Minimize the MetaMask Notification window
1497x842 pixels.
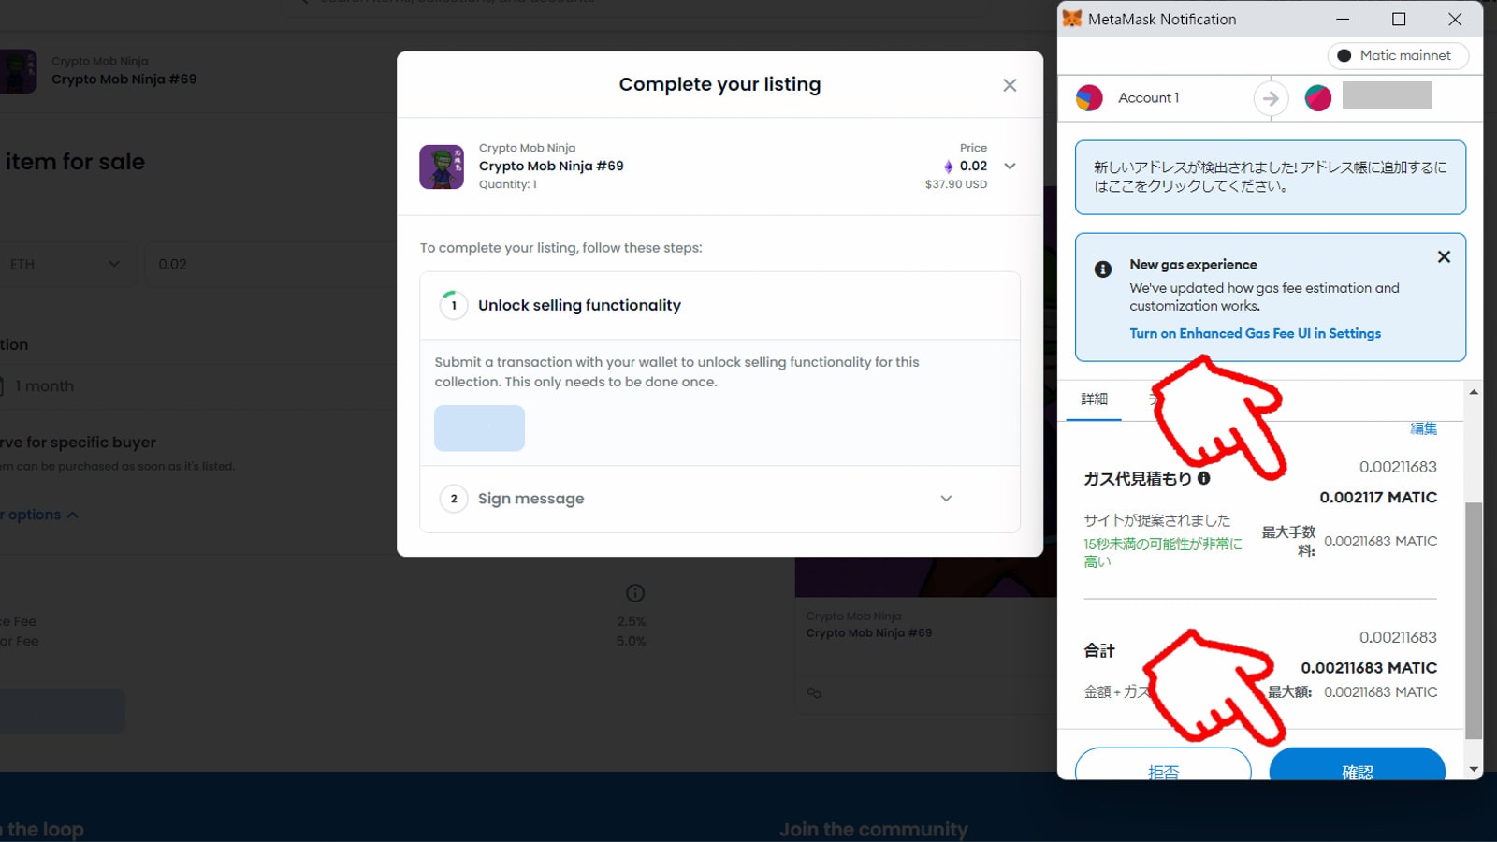pos(1343,19)
